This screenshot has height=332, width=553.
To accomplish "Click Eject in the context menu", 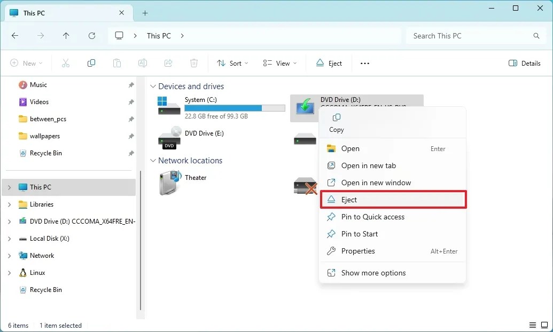I will tap(349, 199).
